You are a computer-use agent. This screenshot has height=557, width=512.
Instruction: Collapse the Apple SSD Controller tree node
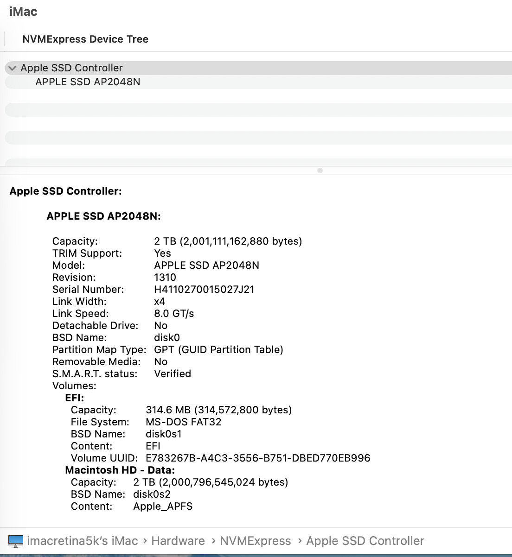click(x=13, y=68)
